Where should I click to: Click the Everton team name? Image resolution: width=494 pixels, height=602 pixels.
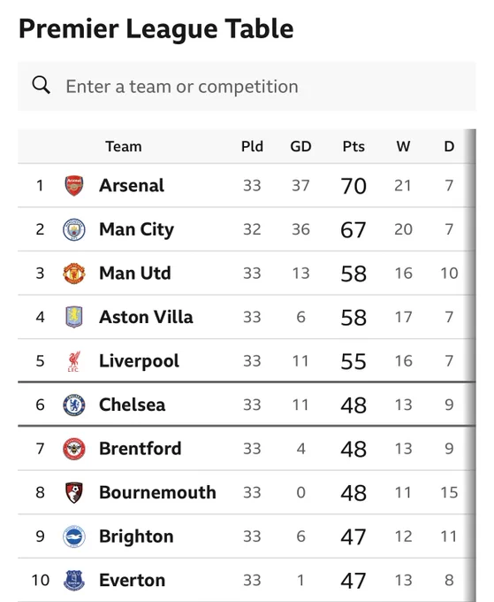pyautogui.click(x=133, y=580)
